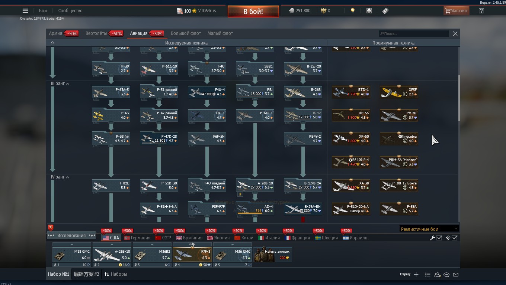Click Нанять экипаж crew slot
Viewport: 506px width, 285px height.
click(273, 254)
